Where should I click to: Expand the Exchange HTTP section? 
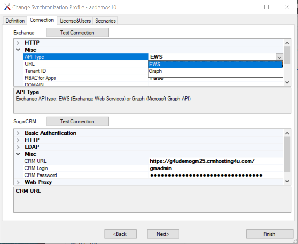[x=18, y=43]
